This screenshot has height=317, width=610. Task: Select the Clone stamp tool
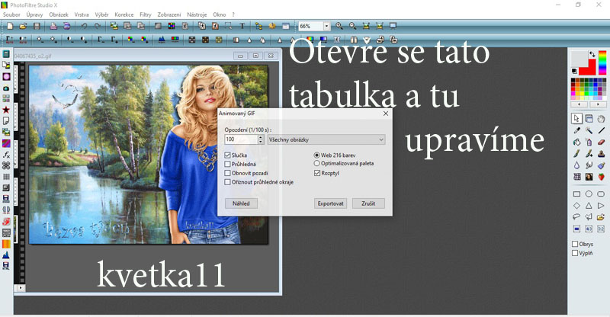click(x=601, y=154)
